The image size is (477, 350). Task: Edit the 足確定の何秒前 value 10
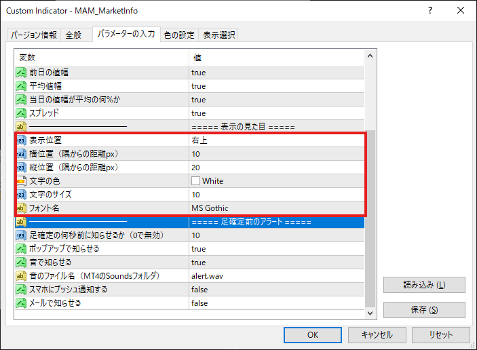click(277, 235)
